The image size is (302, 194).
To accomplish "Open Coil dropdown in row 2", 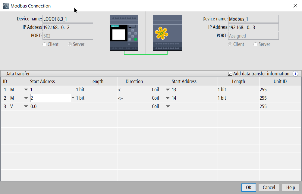I will pyautogui.click(x=168, y=98).
